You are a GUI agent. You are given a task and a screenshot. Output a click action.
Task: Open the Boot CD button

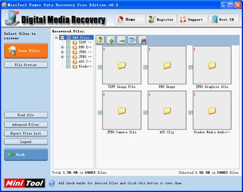(224, 19)
